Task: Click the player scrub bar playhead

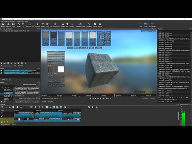Action: pyautogui.click(x=115, y=95)
